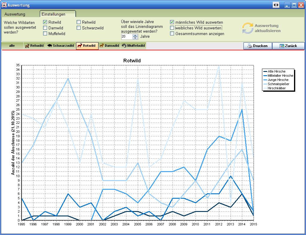Switch to the Auswertung tab
Image resolution: width=306 pixels, height=235 pixels.
(15, 14)
